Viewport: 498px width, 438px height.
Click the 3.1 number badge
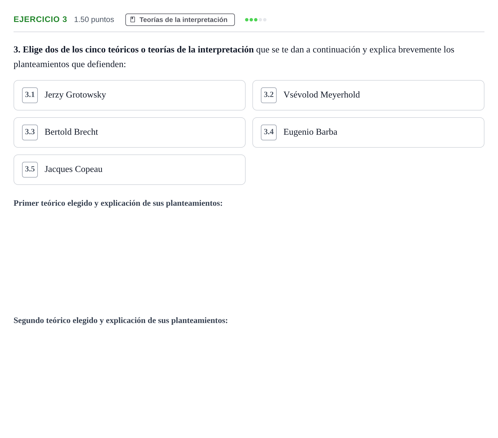[30, 95]
